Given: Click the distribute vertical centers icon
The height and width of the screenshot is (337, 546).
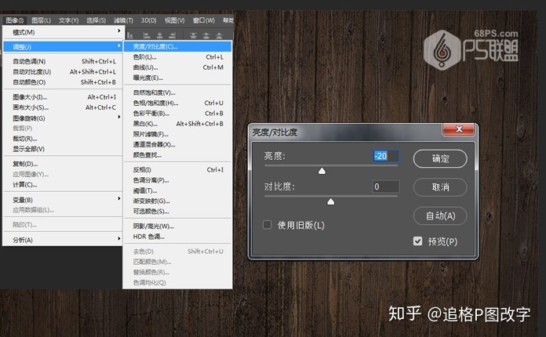Looking at the screenshot, I should click(206, 35).
